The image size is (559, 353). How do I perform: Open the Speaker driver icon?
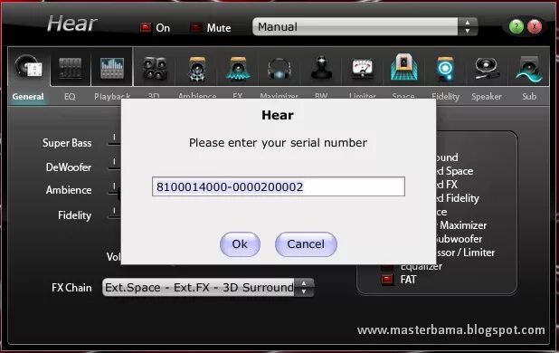[487, 68]
